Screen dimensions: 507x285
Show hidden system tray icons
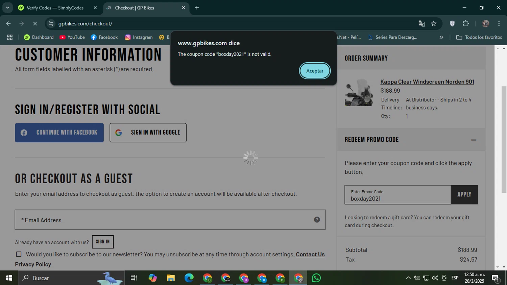pos(408,278)
